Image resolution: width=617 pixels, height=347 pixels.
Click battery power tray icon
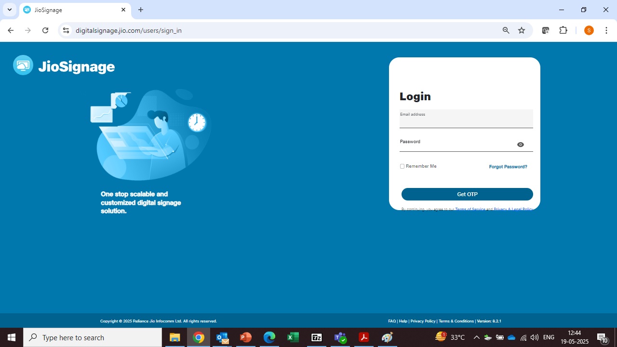(500, 337)
